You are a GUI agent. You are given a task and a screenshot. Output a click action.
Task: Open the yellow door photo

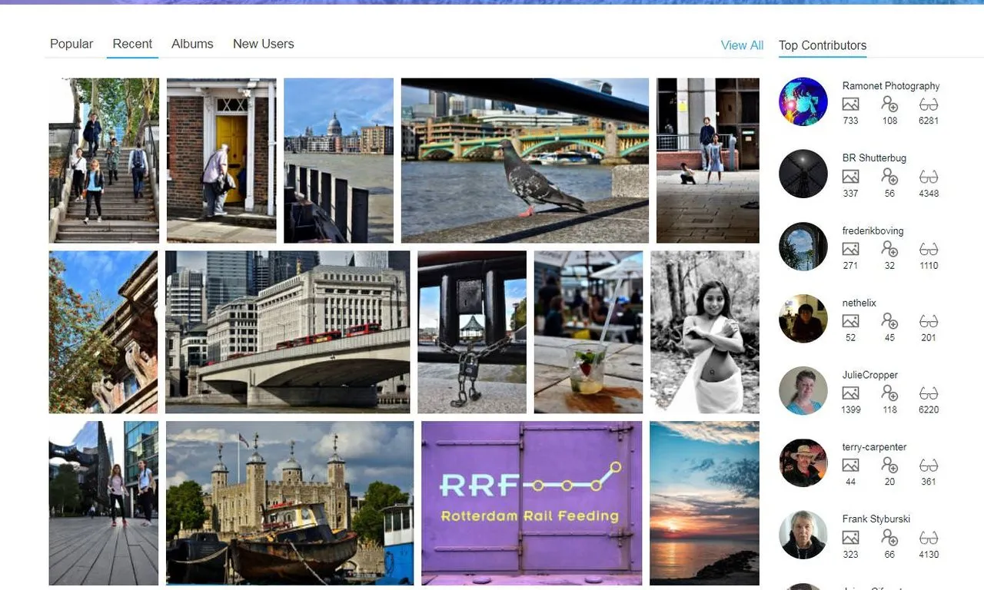click(x=221, y=161)
